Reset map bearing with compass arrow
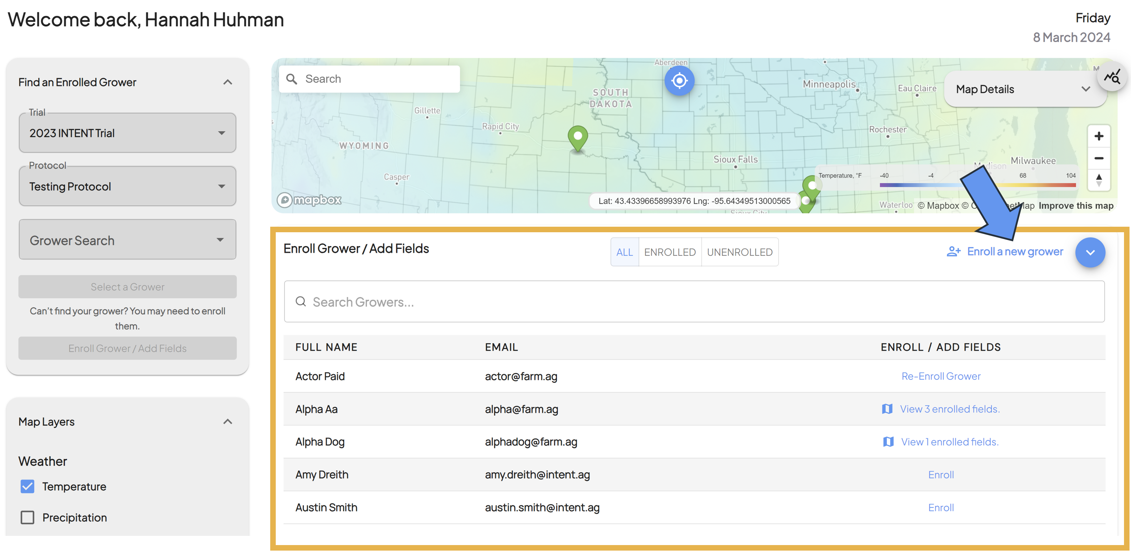1131x555 pixels. point(1099,180)
